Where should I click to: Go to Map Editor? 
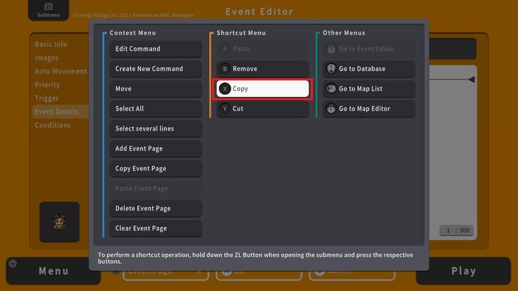coord(369,109)
